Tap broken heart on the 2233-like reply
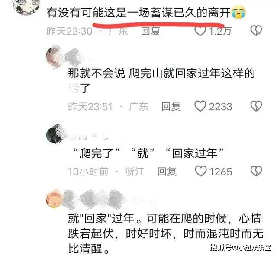The height and width of the screenshot is (255, 277). [x=256, y=106]
